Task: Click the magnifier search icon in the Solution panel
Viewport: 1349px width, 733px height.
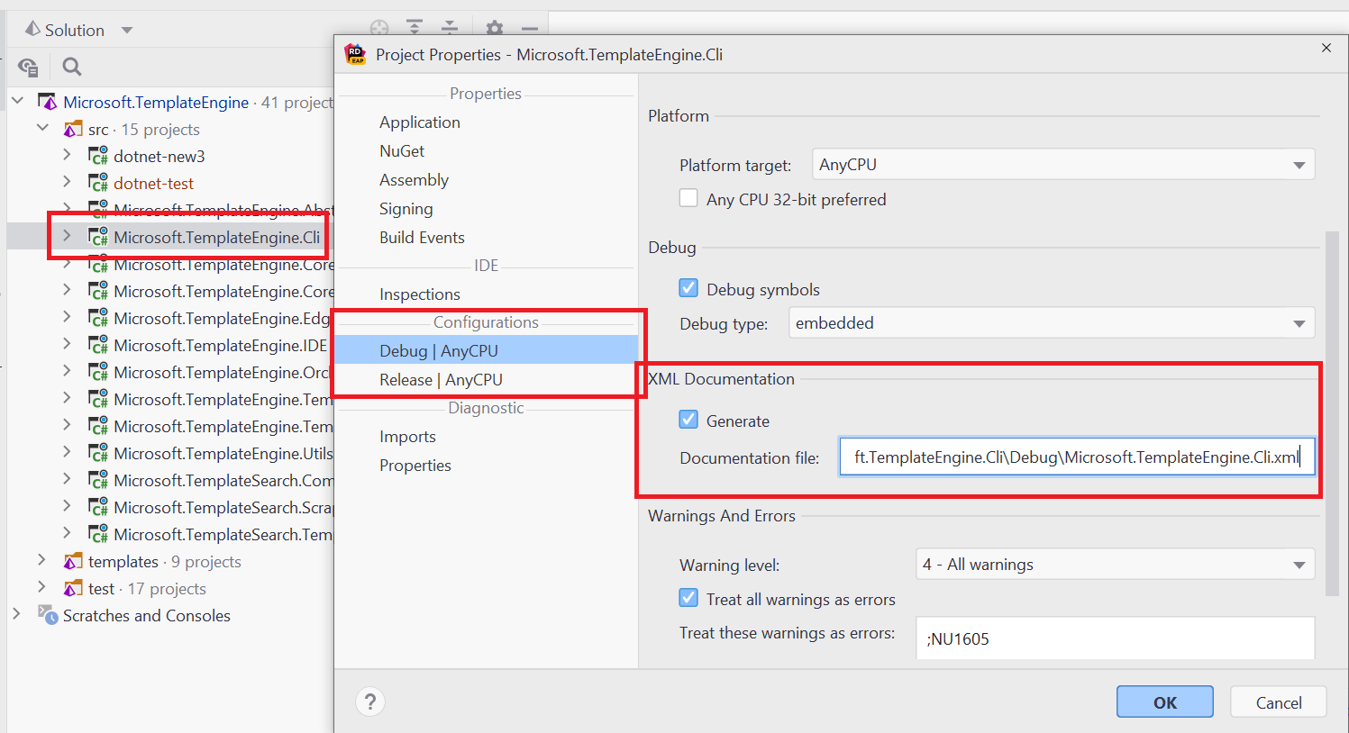Action: point(72,67)
